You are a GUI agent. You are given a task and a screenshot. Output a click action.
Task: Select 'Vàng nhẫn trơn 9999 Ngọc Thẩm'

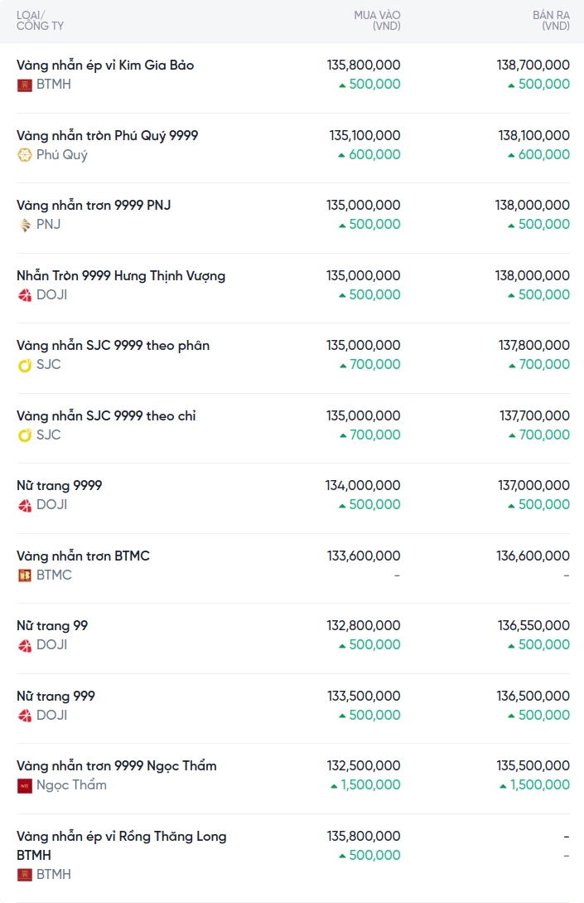click(116, 765)
